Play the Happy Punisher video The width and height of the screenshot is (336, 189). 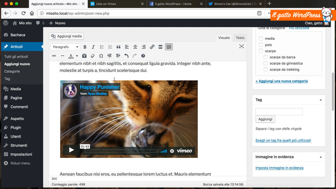pos(71,150)
